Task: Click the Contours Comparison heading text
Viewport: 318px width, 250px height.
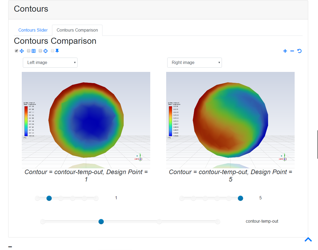Action: 55,41
